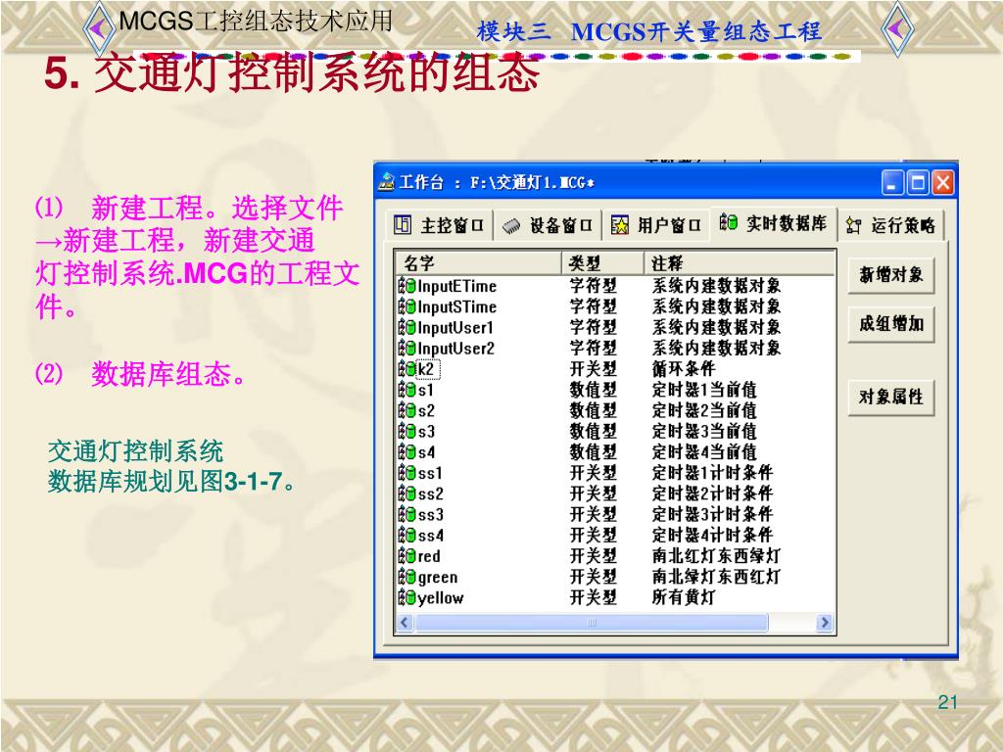The width and height of the screenshot is (1003, 752).
Task: Click the 成组增加 button
Action: (x=891, y=323)
